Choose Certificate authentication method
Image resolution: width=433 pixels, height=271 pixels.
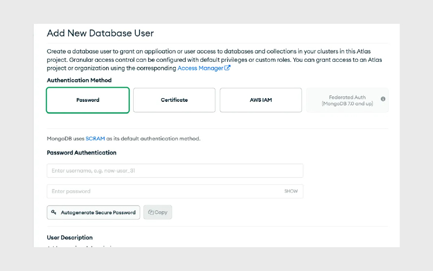174,100
